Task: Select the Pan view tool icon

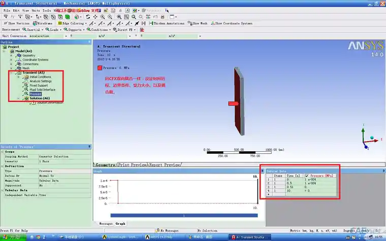Action: (95, 17)
